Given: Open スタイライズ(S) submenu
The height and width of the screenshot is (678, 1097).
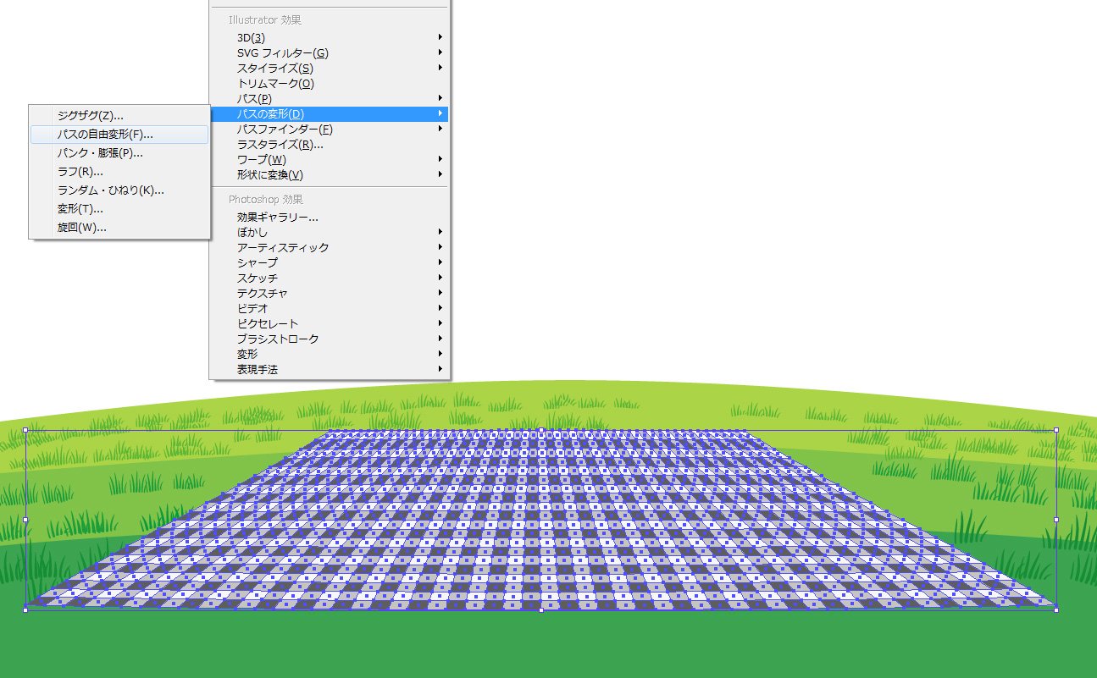Looking at the screenshot, I should pos(330,68).
